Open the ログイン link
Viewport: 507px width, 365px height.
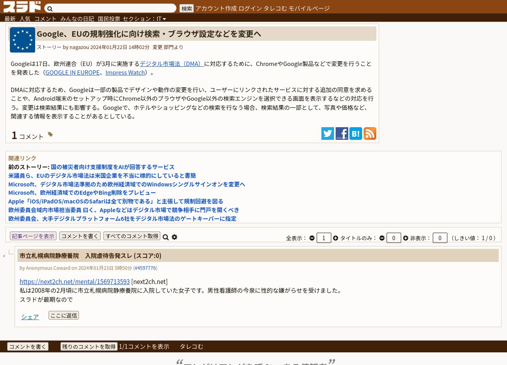point(250,8)
